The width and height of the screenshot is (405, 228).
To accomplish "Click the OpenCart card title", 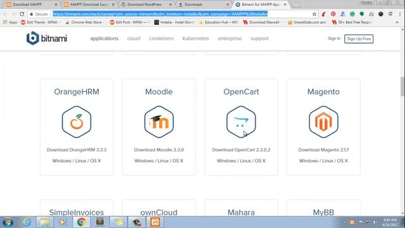I will coord(241,92).
